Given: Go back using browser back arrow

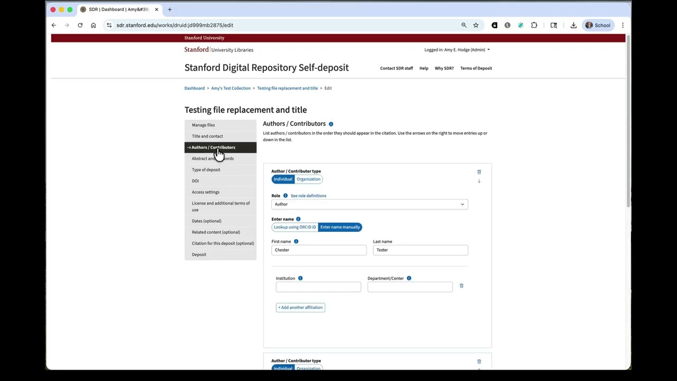Looking at the screenshot, I should click(54, 25).
